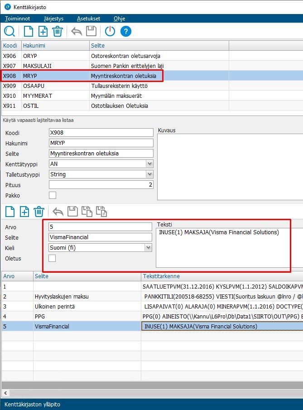The image size is (303, 410).
Task: Click the new blank page icon in main toolbar
Action: click(28, 31)
